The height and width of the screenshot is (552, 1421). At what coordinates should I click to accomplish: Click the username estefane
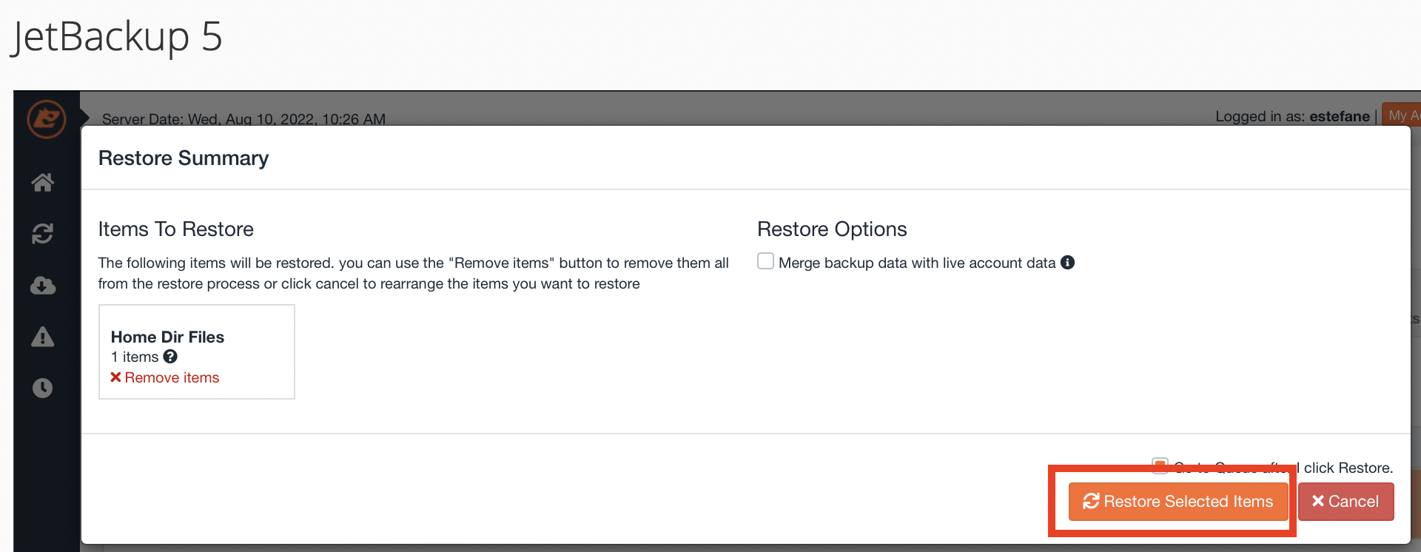1340,116
